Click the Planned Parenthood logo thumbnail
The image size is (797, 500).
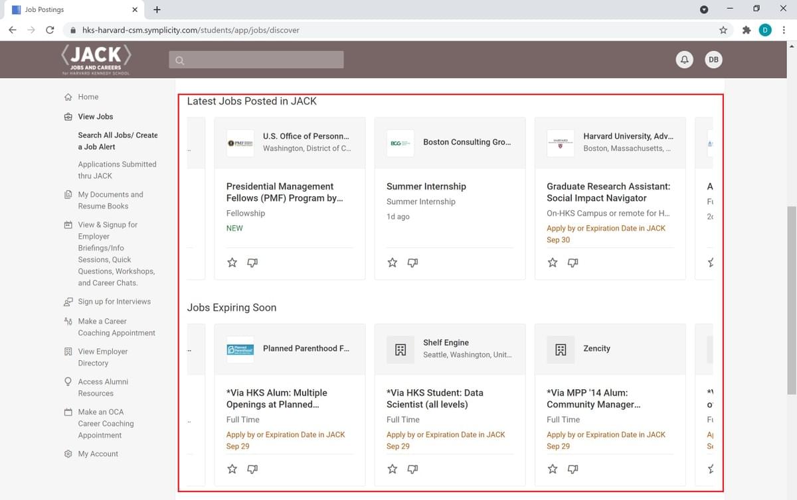click(x=240, y=349)
